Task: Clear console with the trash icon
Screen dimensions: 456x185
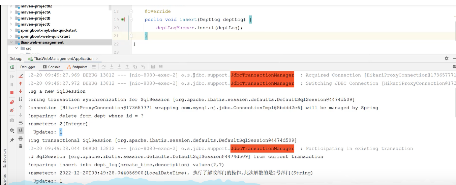Action: [x=21, y=146]
